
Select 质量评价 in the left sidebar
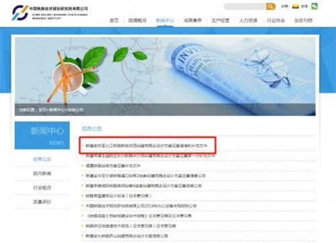[x=42, y=202]
